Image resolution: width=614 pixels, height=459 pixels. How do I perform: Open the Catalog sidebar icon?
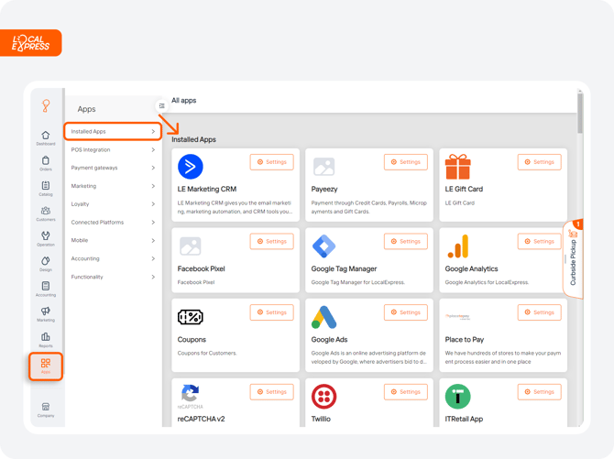46,188
